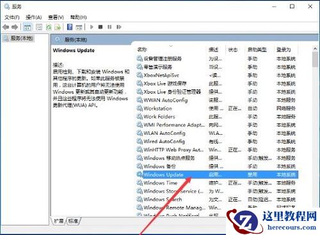The width and height of the screenshot is (320, 235).
Task: Sort by the 状态 column header
Action: pyautogui.click(x=233, y=50)
